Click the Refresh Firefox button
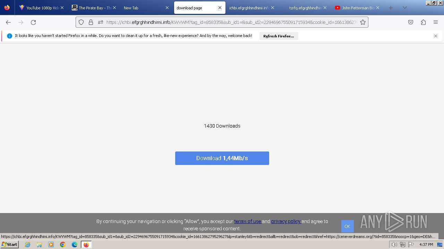444x249 pixels. click(279, 36)
